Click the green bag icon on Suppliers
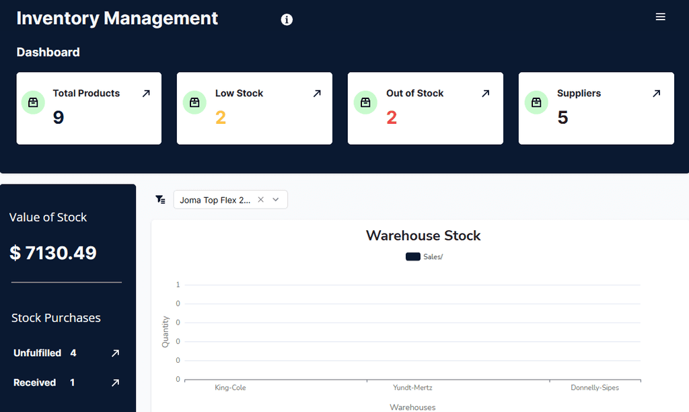The image size is (689, 412). 536,102
